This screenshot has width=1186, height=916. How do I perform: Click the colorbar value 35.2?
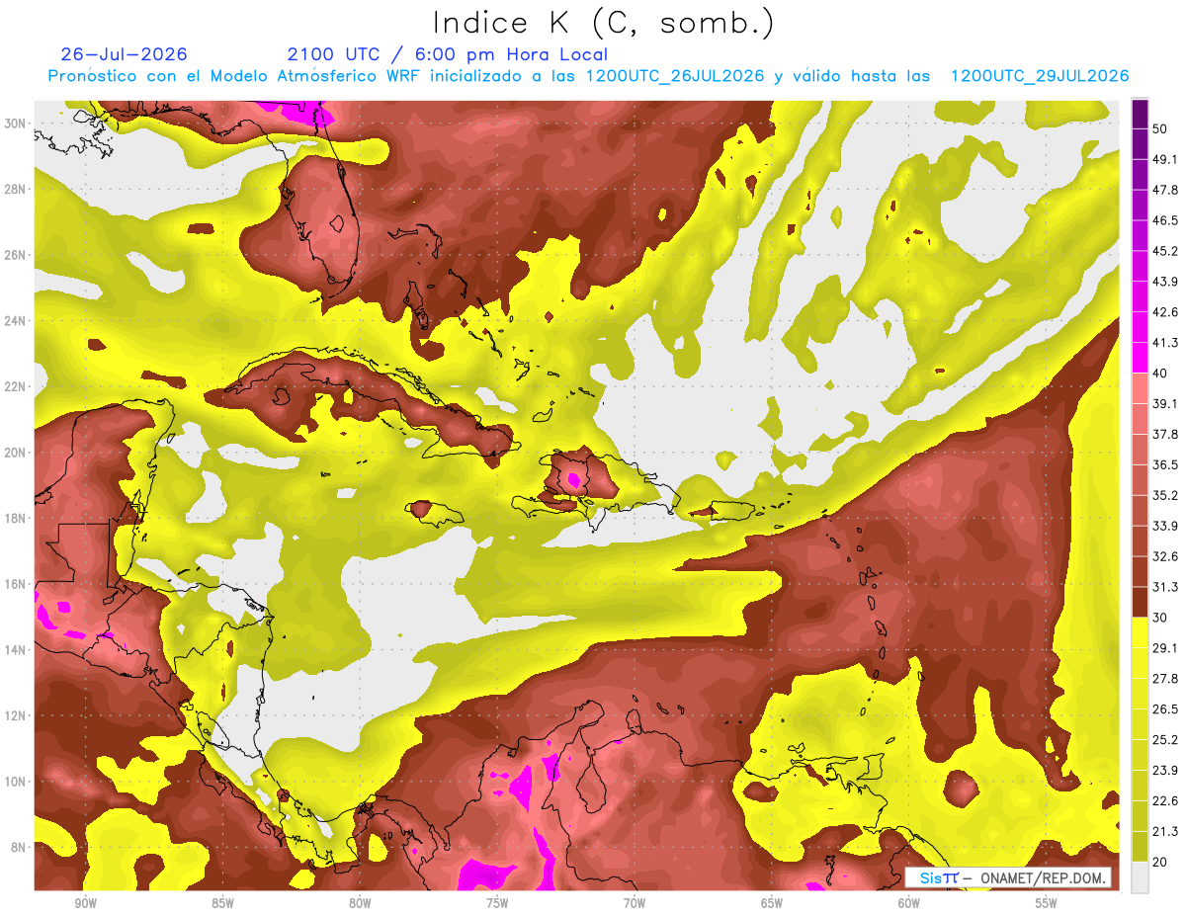(1166, 495)
